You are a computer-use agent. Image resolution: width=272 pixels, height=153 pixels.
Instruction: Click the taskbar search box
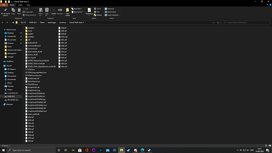click(x=31, y=150)
